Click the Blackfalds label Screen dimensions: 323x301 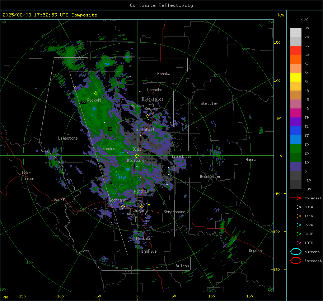[153, 99]
